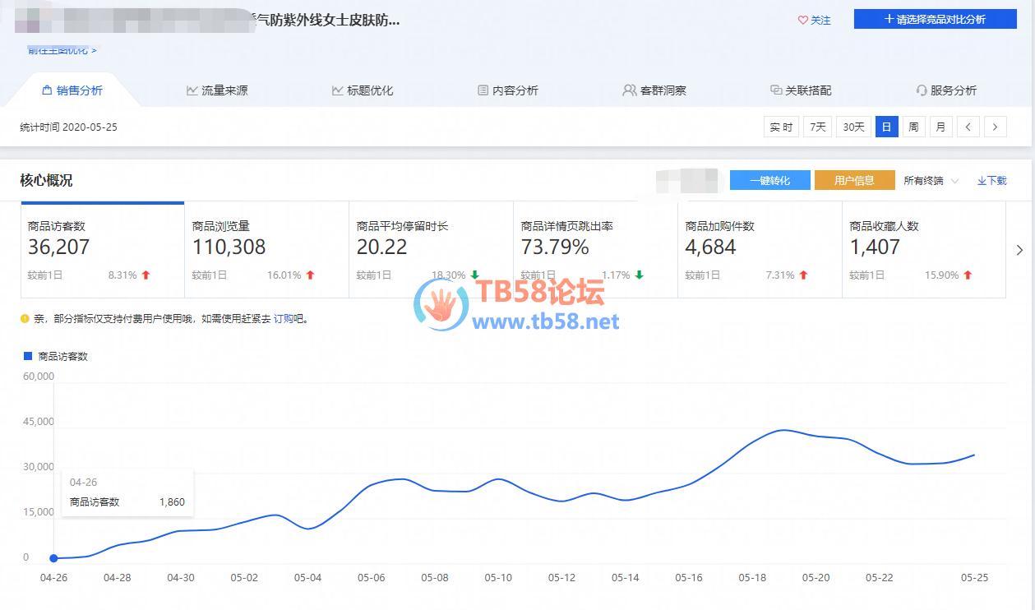Open the 关联搭配 tab with link icon
The width and height of the screenshot is (1035, 610).
click(x=801, y=90)
